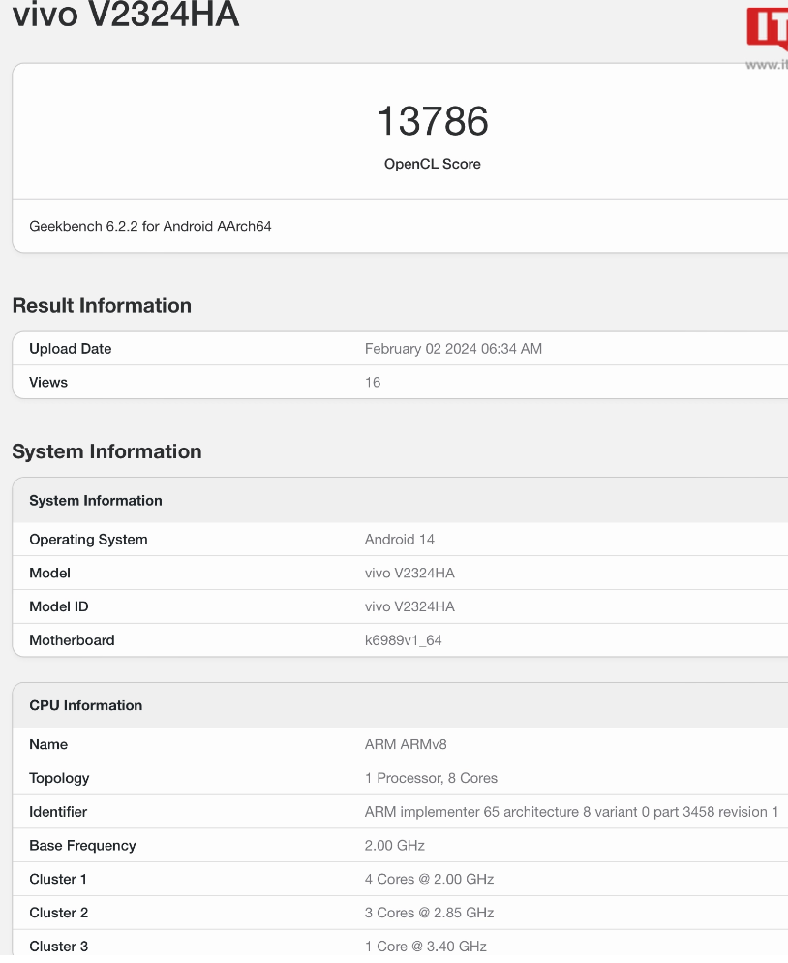
Task: Select the ARM ARMv8 value
Action: click(406, 744)
